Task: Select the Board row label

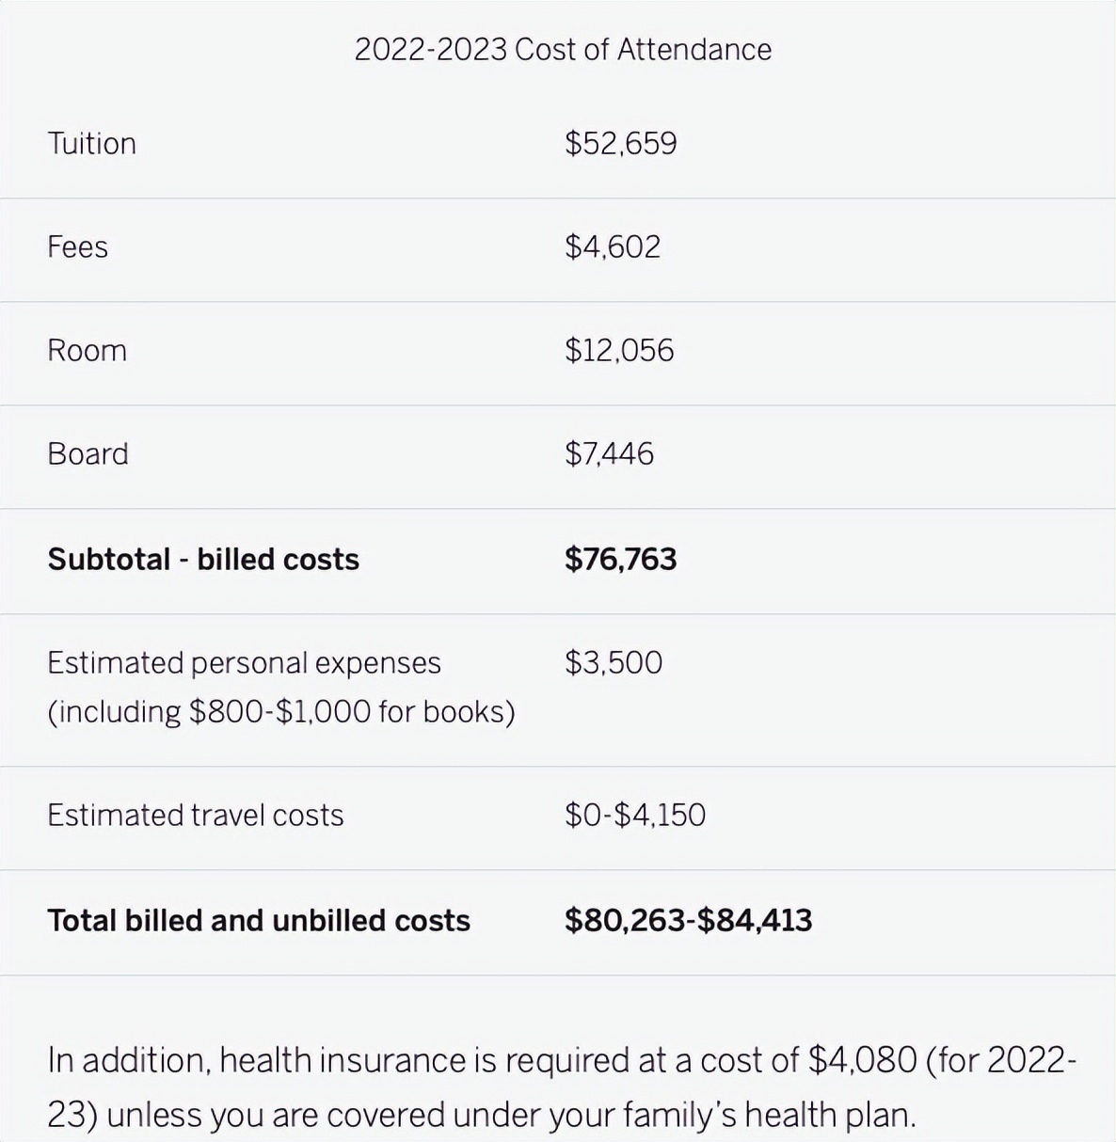Action: tap(88, 454)
